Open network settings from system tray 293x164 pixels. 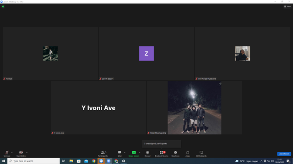269,161
